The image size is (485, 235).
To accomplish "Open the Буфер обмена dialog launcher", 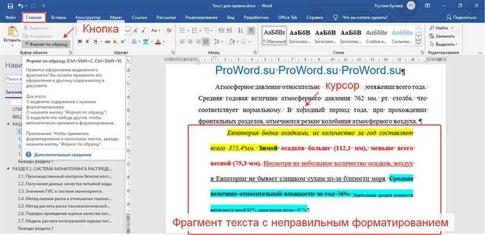I will 70,53.
